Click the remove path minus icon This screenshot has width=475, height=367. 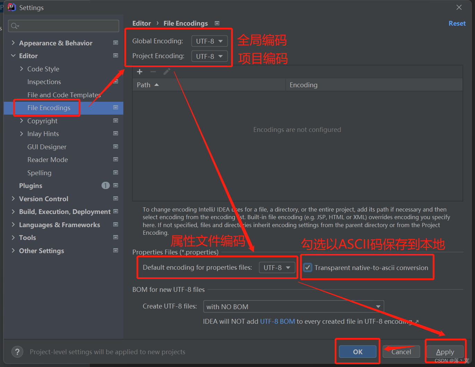[153, 72]
